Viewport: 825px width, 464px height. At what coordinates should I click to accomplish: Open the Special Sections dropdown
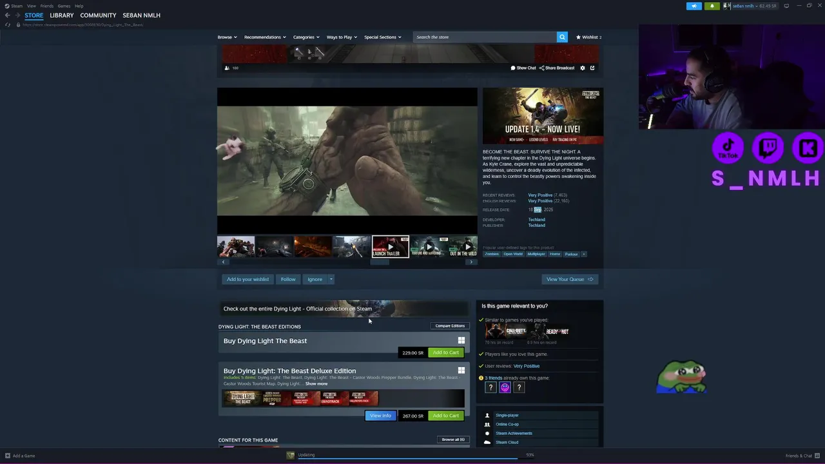coord(382,37)
